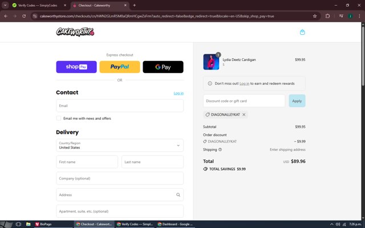Focus the Email input field
The width and height of the screenshot is (365, 228).
click(x=120, y=105)
